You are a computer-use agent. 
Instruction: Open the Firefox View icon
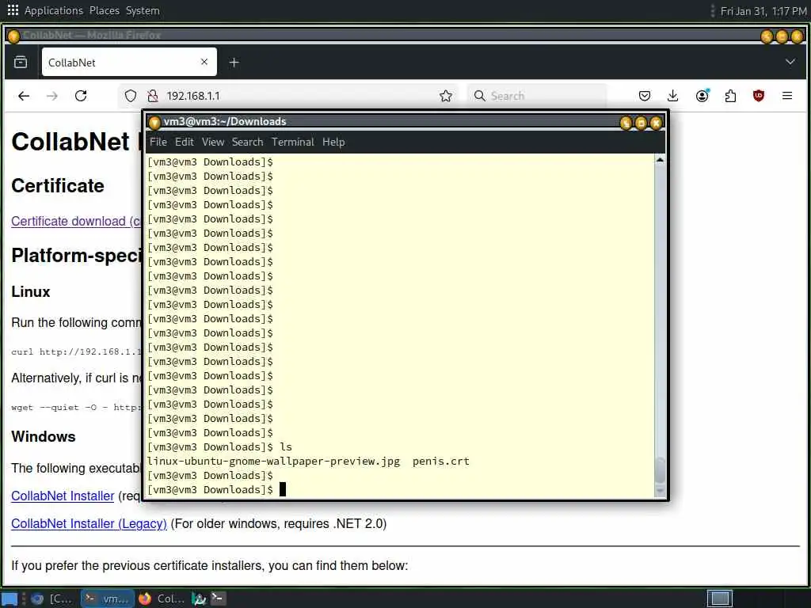coord(21,62)
